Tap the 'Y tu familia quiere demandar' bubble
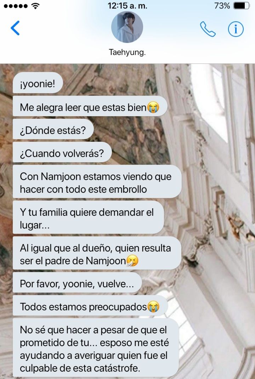The height and width of the screenshot is (379, 255). [x=89, y=219]
